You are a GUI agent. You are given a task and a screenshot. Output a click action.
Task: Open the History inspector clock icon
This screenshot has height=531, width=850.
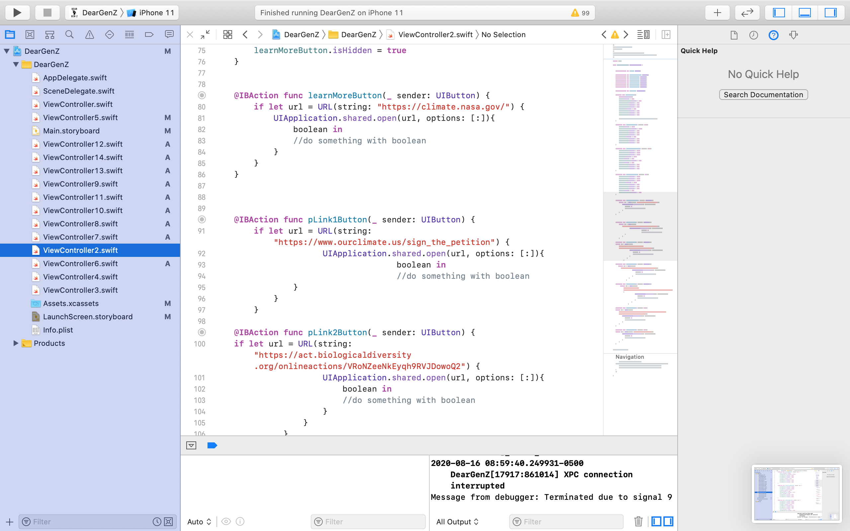[753, 35]
